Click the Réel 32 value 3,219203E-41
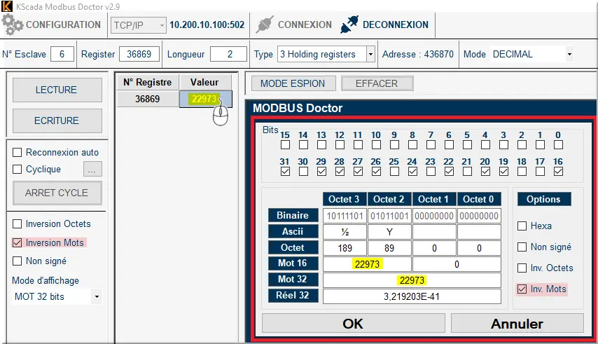598x344 pixels. coord(412,296)
